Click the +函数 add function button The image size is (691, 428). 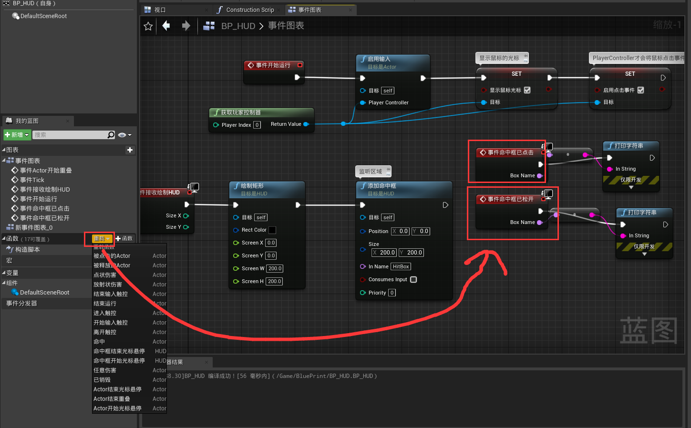click(124, 238)
